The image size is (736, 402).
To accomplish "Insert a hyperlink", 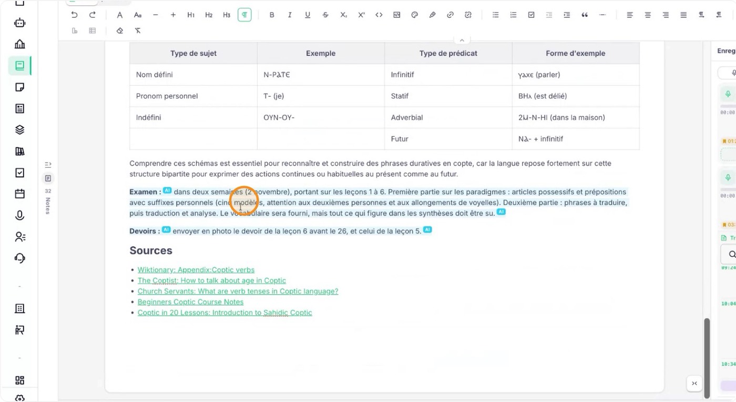I will 450,15.
